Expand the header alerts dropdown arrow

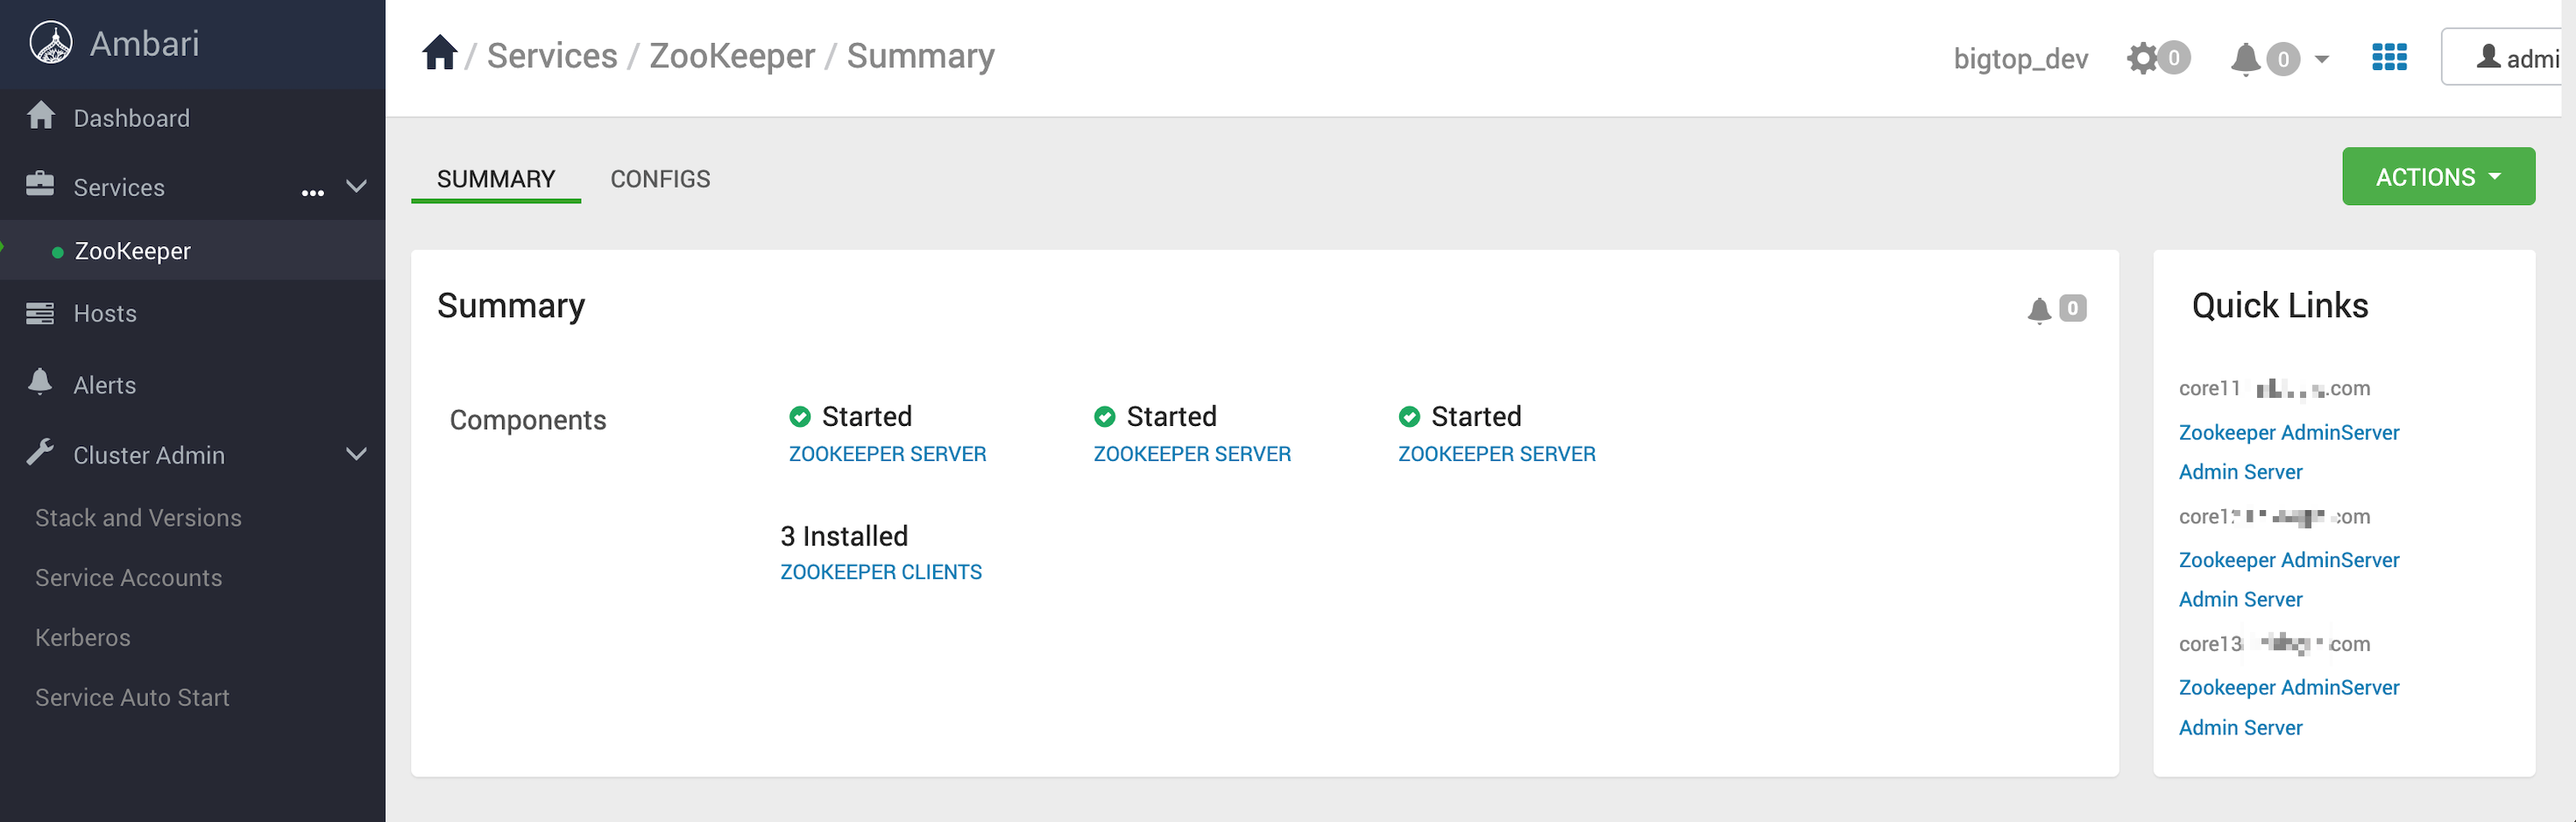(x=2322, y=59)
